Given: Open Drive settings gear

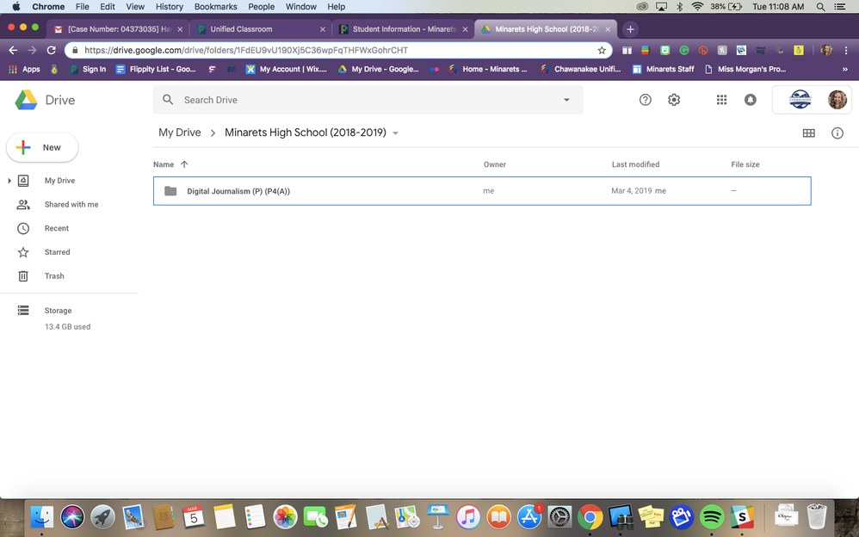Looking at the screenshot, I should (x=674, y=100).
